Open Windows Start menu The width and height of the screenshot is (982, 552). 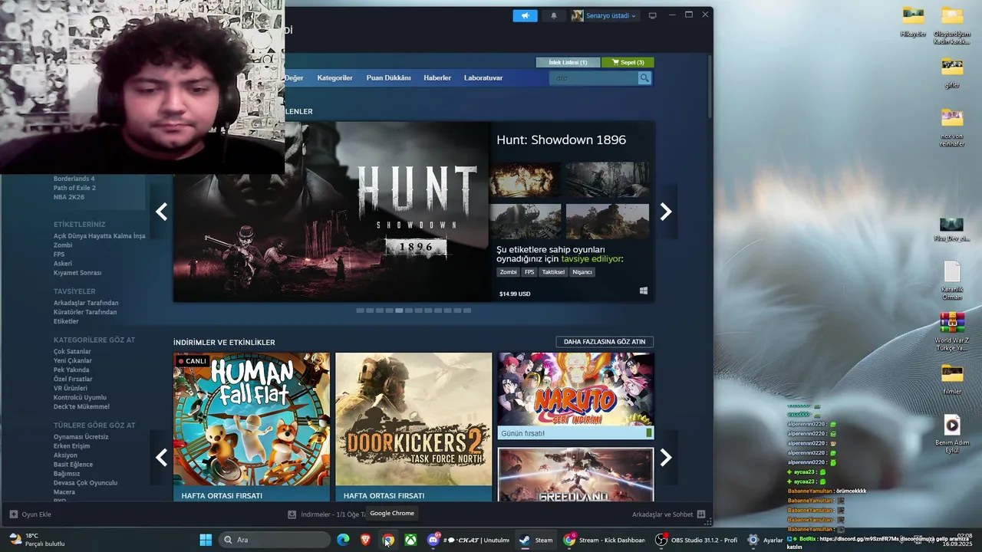pos(206,540)
